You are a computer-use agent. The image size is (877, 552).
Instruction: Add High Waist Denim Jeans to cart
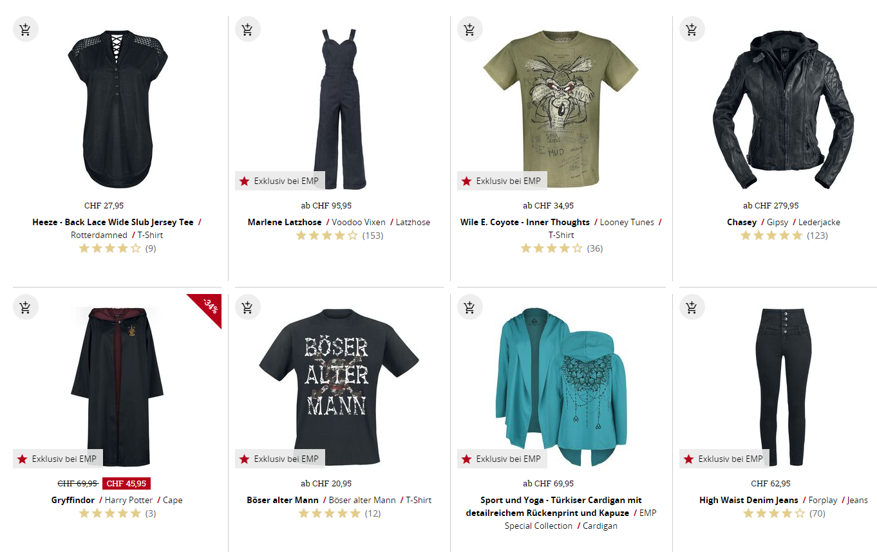pos(692,307)
